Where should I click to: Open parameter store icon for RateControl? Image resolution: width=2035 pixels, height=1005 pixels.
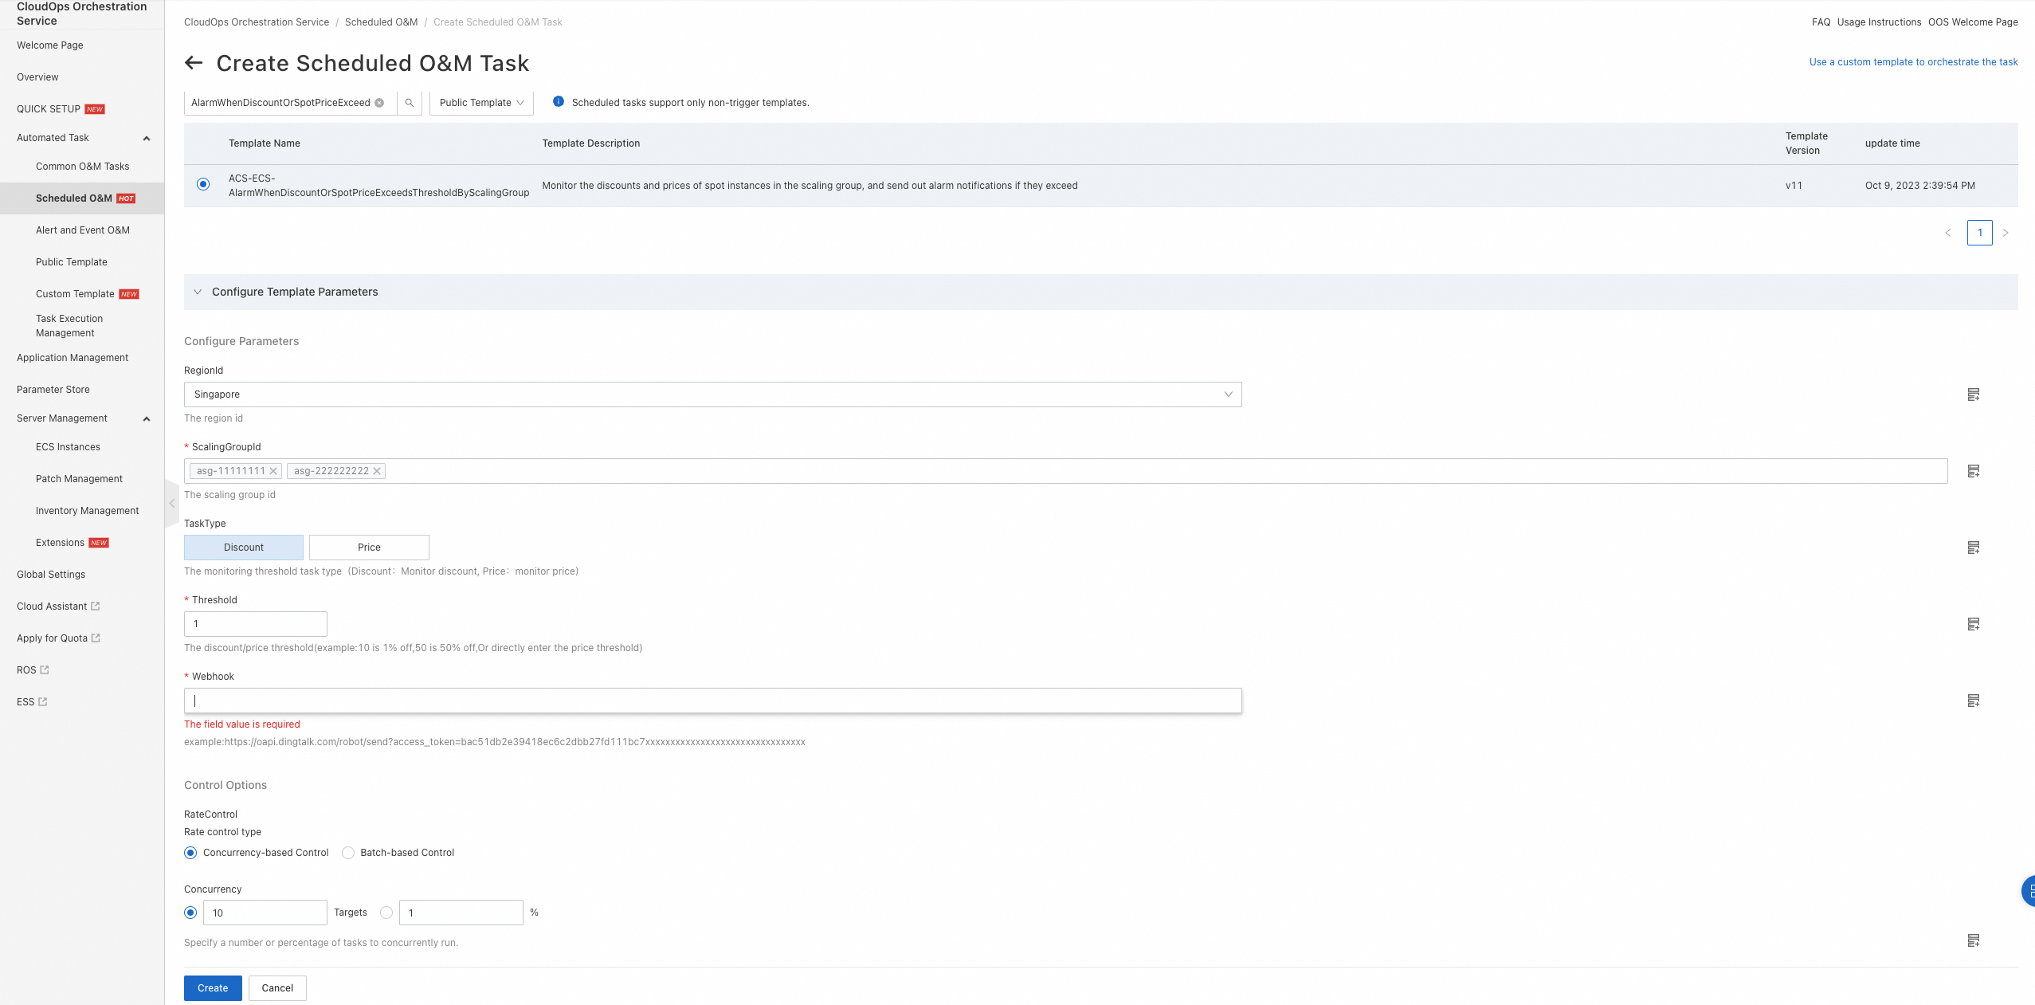pyautogui.click(x=1974, y=940)
